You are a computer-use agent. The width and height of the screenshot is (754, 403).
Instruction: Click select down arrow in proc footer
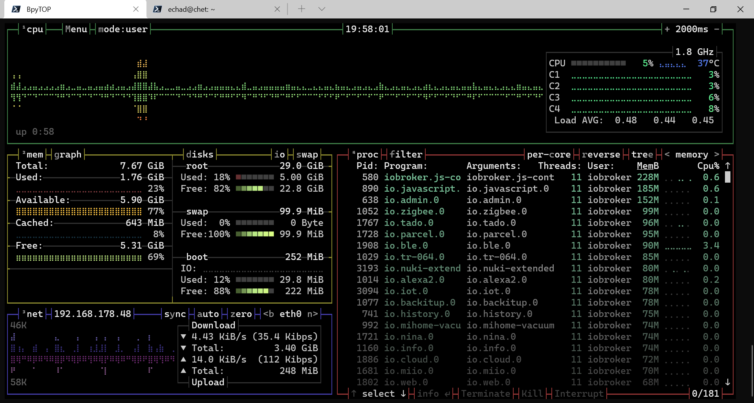click(x=403, y=394)
